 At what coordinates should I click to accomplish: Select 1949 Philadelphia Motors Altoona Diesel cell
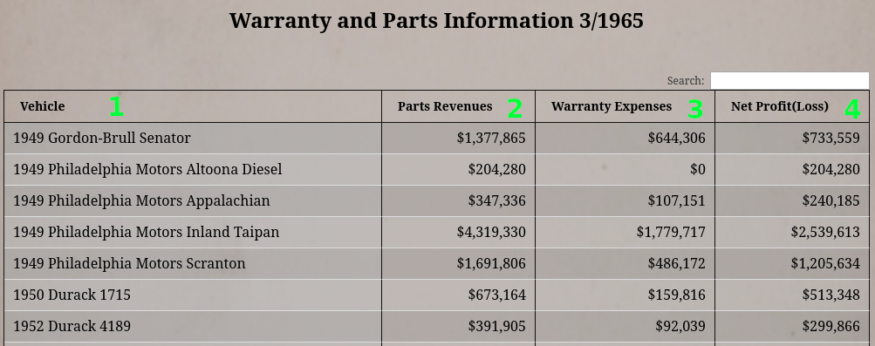click(x=193, y=169)
